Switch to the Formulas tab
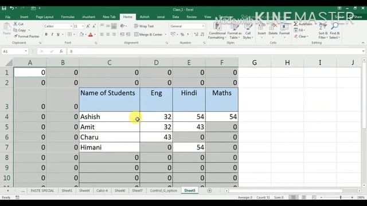 coord(68,17)
